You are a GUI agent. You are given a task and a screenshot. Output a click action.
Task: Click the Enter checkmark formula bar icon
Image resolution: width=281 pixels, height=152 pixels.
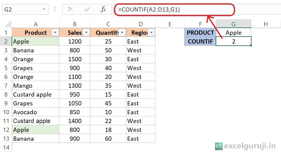tap(87, 9)
